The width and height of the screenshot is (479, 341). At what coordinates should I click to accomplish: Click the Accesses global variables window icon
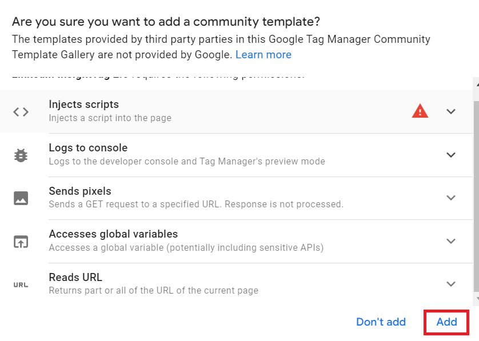21,242
